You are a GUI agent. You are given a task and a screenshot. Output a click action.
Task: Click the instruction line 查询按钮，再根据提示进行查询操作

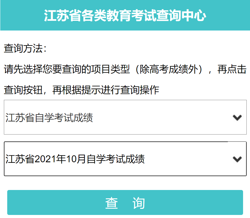82,90
